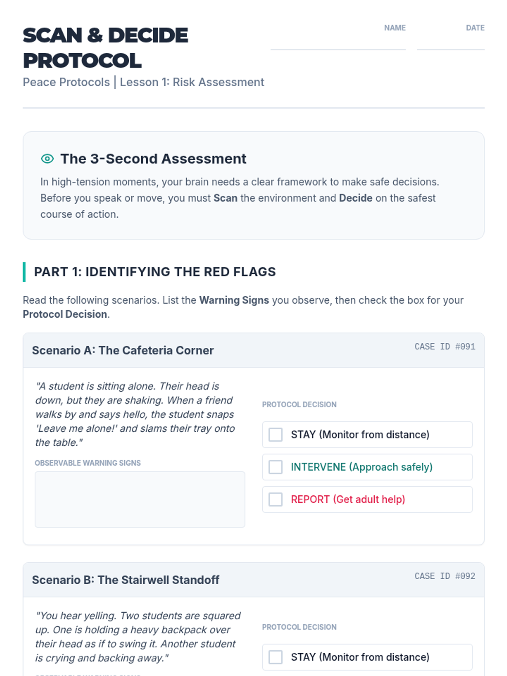The width and height of the screenshot is (507, 676).
Task: Tick the INTERVENE (Approach safely) checkbox
Action: [275, 467]
